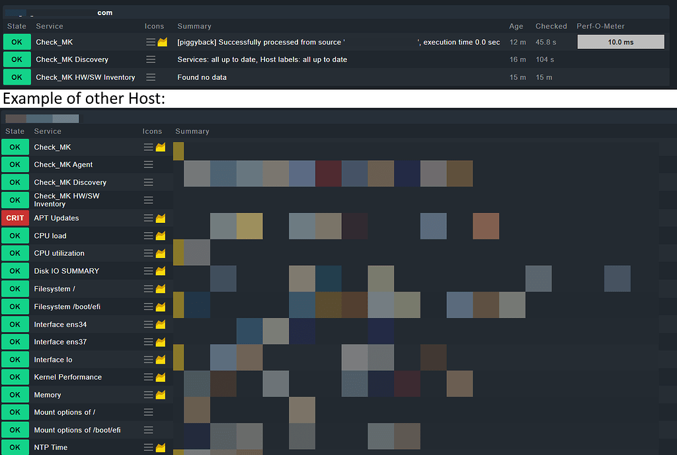View the Interface ens34 service graph
This screenshot has height=455, width=677.
pyautogui.click(x=161, y=324)
